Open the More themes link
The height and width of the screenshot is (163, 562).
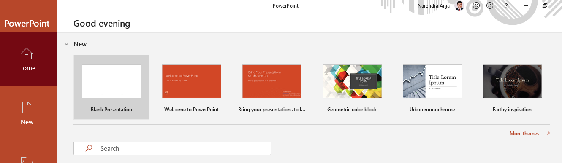tap(529, 134)
